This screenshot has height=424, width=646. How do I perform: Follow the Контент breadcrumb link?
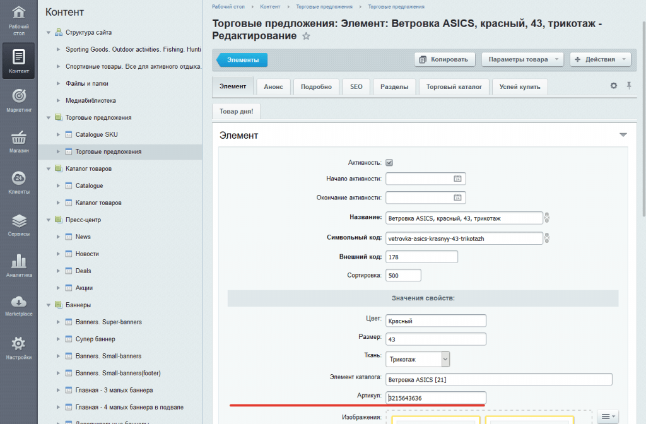pyautogui.click(x=270, y=6)
